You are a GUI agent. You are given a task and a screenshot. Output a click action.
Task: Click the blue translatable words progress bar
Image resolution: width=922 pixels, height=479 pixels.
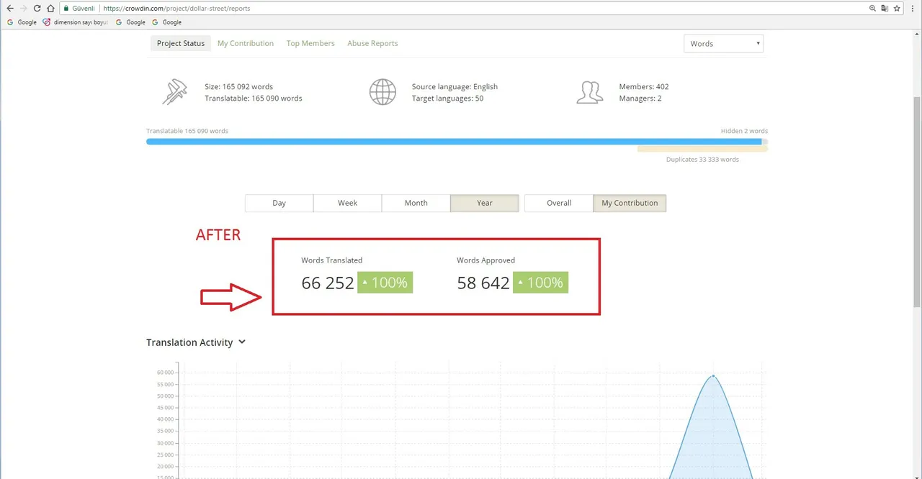[454, 142]
